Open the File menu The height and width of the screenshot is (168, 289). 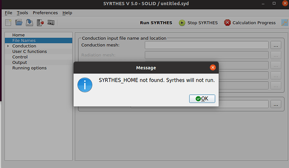pos(8,13)
